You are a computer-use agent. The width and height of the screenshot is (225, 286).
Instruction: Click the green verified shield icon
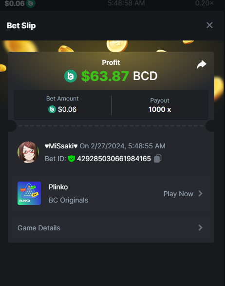click(72, 159)
